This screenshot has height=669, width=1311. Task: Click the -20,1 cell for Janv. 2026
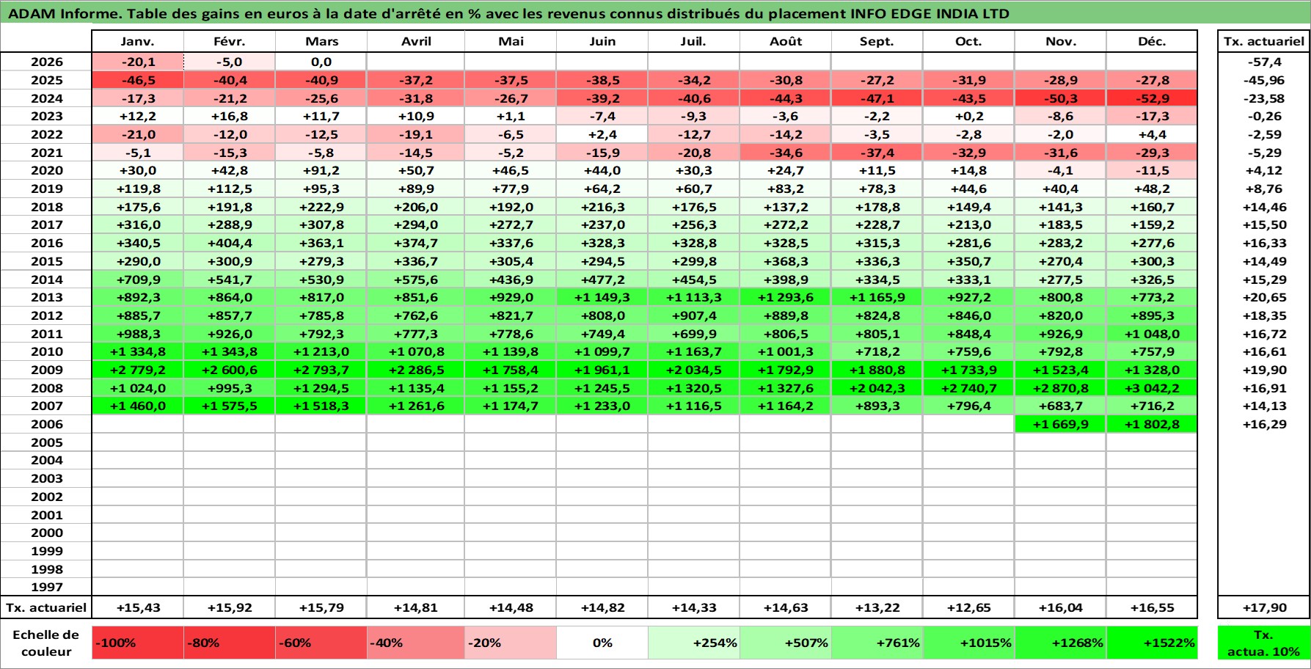(138, 62)
